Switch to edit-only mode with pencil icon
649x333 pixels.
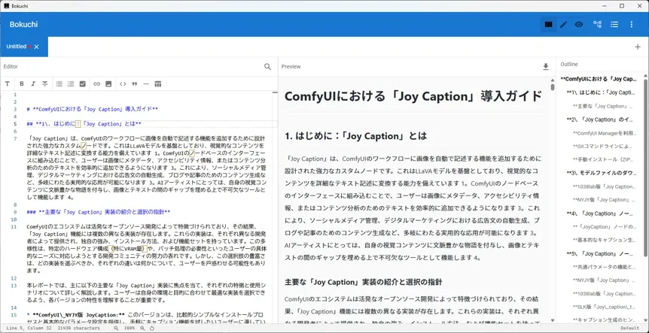[564, 25]
